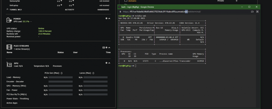Maximize the bash login Chrome window
This screenshot has height=109, width=272.
249,7
